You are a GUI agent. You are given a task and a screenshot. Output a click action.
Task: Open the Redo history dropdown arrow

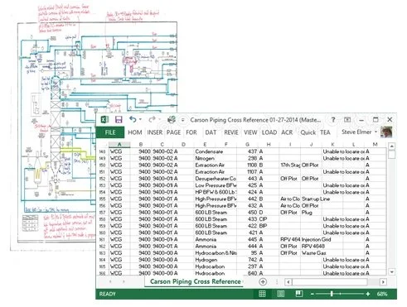[x=159, y=120]
